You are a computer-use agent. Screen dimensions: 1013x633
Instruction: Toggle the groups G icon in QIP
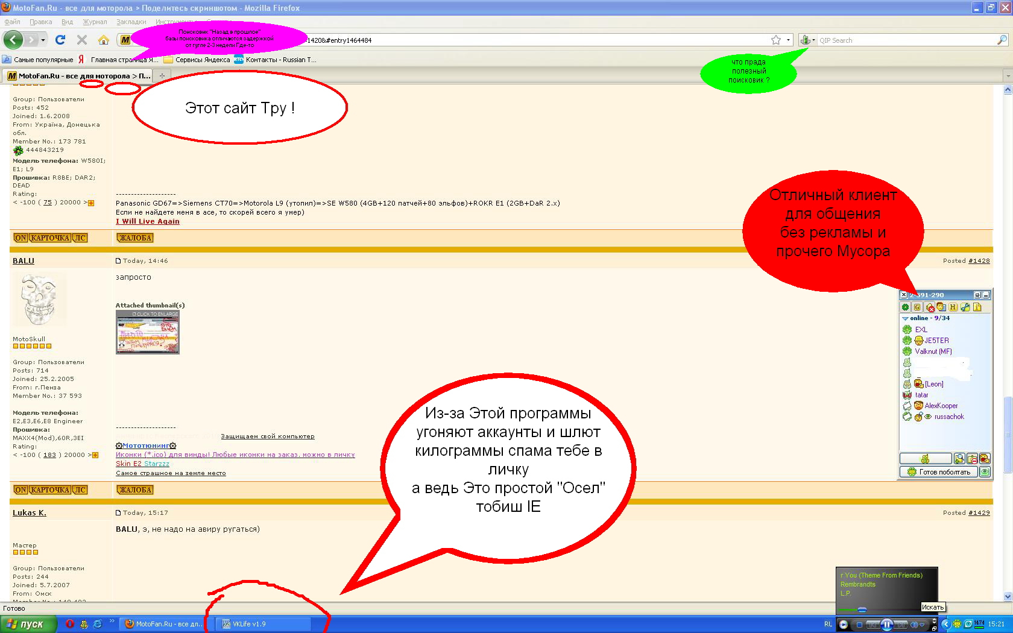pos(917,307)
